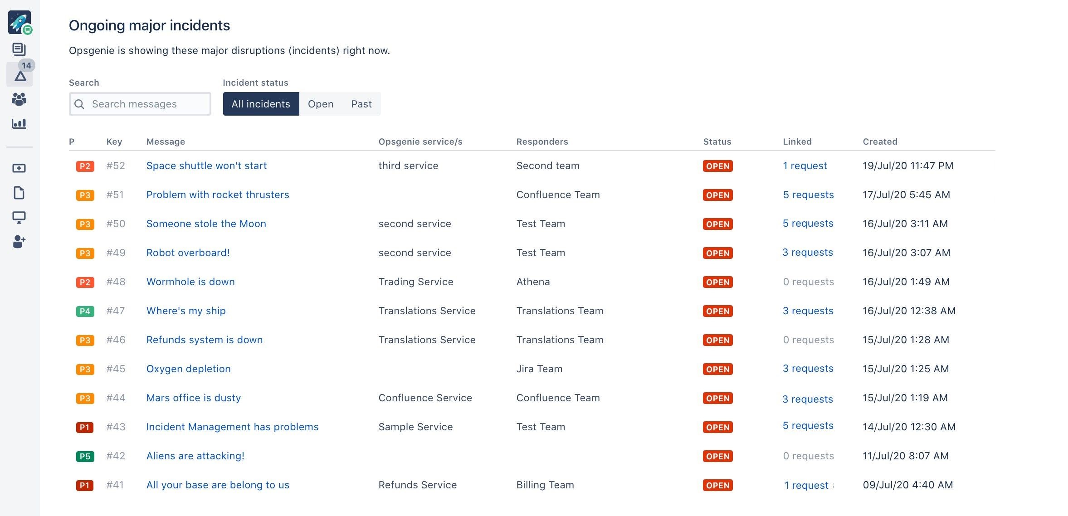Open the Oxygen depletion incident
The height and width of the screenshot is (516, 1068).
(x=188, y=369)
